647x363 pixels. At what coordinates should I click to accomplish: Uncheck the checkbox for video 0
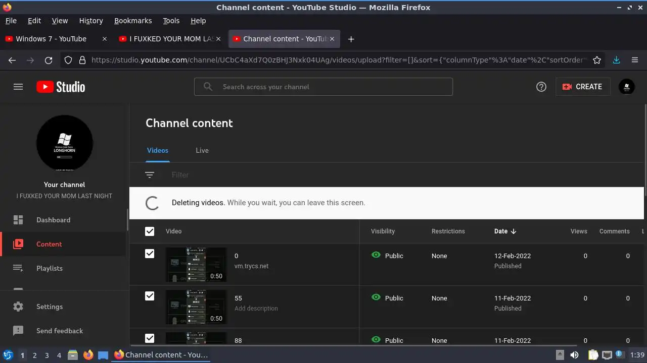coord(150,254)
